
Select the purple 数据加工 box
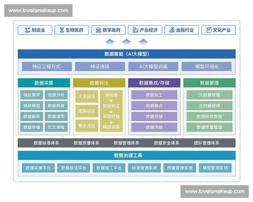(154, 95)
